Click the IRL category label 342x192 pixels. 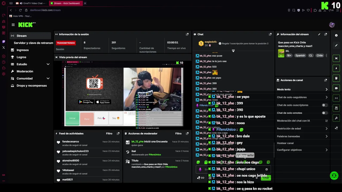point(287,51)
